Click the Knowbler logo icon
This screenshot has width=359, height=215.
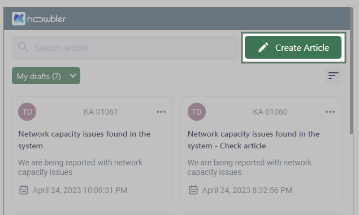19,19
